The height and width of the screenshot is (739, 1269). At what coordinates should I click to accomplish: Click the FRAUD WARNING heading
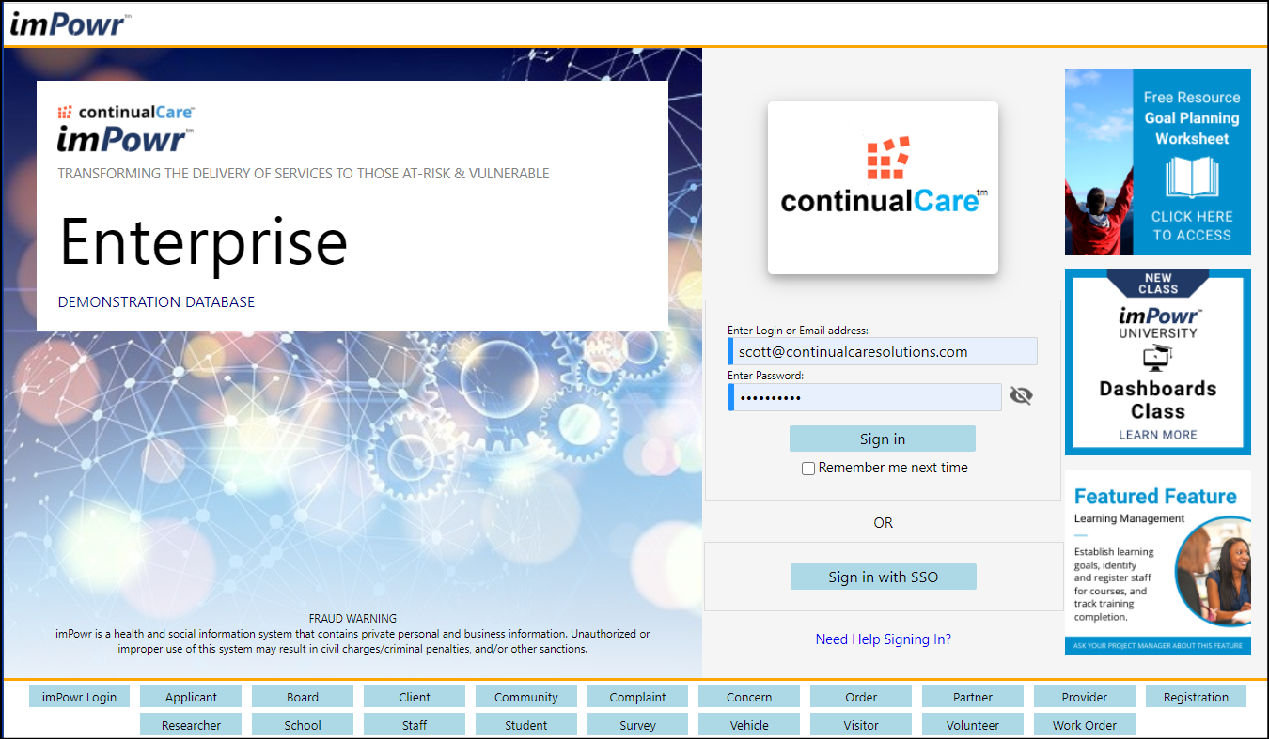coord(352,619)
